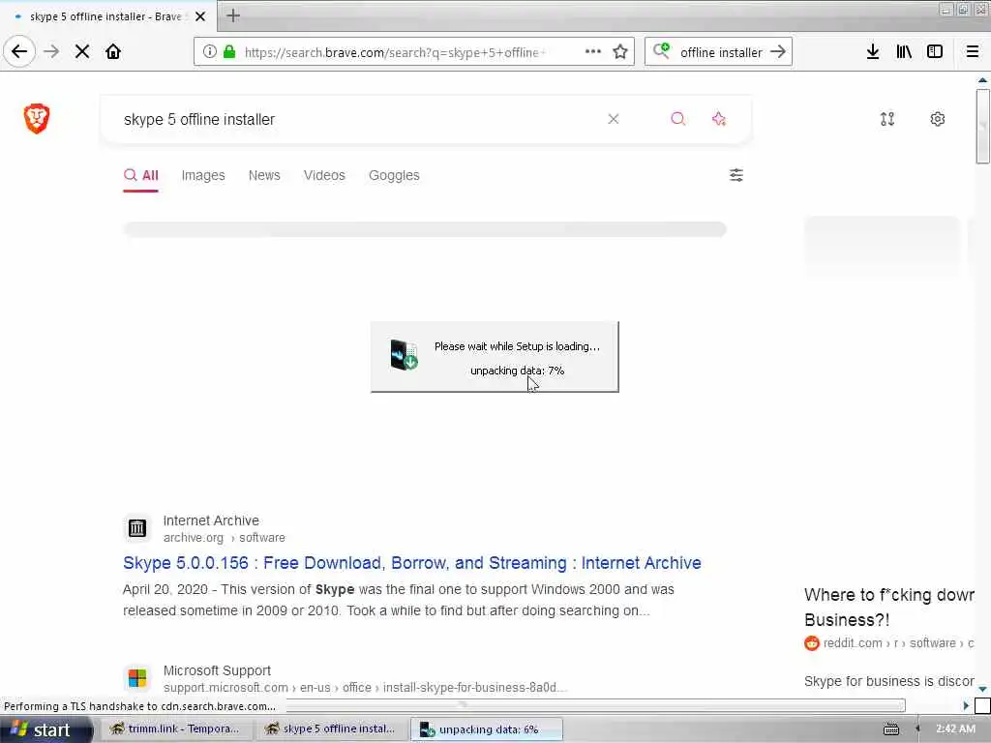The image size is (991, 743).
Task: Switch to skype 5 offline taskbar window
Action: coord(331,729)
